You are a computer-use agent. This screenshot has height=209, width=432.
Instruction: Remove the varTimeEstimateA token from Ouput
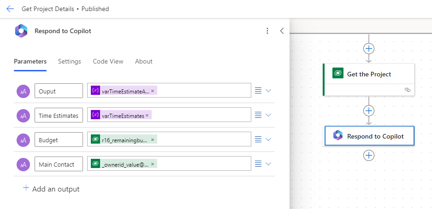153,91
